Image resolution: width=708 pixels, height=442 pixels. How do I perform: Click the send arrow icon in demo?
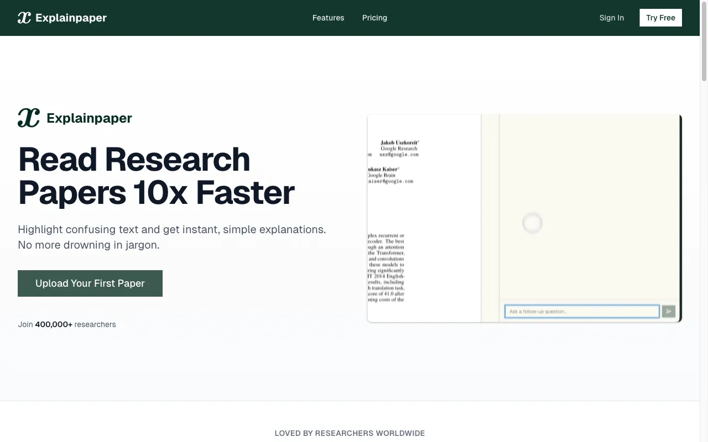pyautogui.click(x=669, y=312)
